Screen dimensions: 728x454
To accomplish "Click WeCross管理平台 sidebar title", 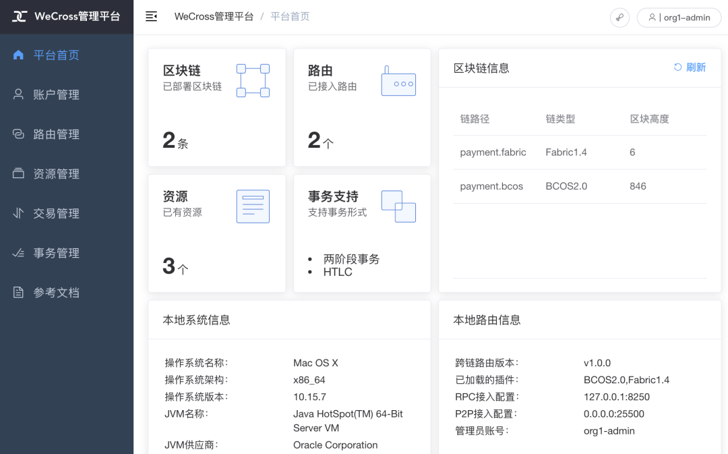I will (77, 16).
